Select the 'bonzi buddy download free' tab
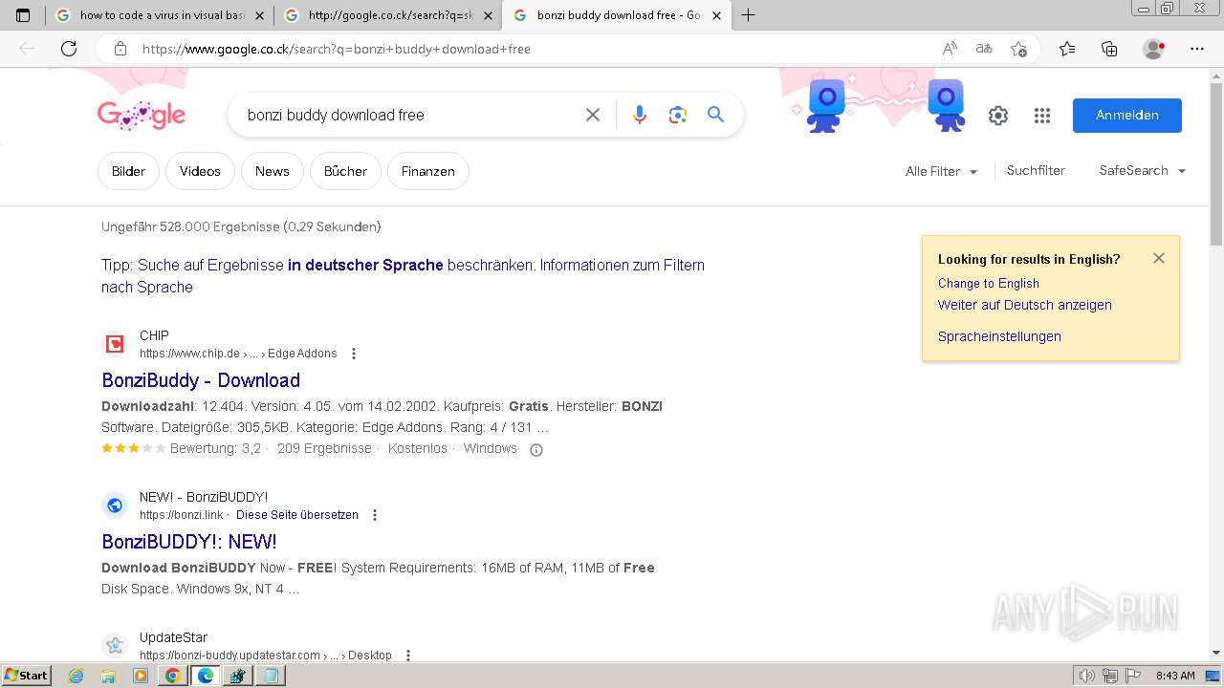 click(x=616, y=15)
